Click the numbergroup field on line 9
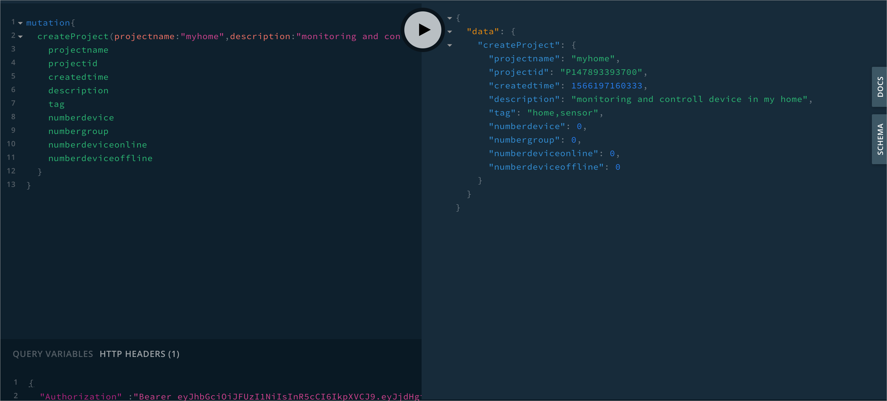The width and height of the screenshot is (887, 401). pos(78,131)
